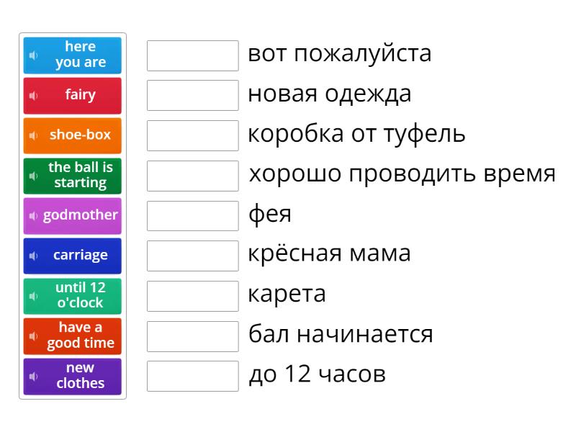The width and height of the screenshot is (576, 432).
Task: Select drop box for 'коробка от туфель'
Action: point(192,135)
